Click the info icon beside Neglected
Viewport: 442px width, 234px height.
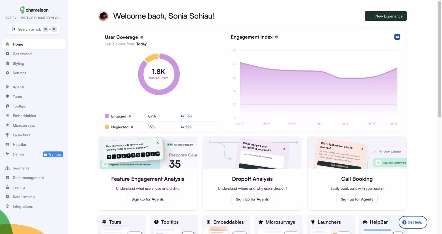pos(132,127)
